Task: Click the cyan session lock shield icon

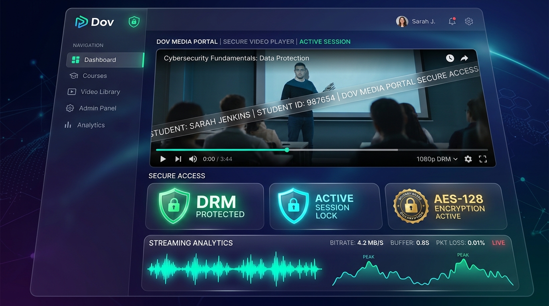Action: point(293,206)
